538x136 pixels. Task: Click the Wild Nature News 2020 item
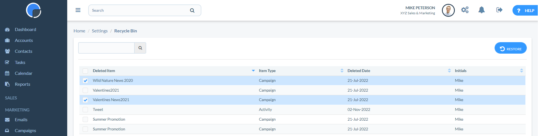(x=113, y=80)
